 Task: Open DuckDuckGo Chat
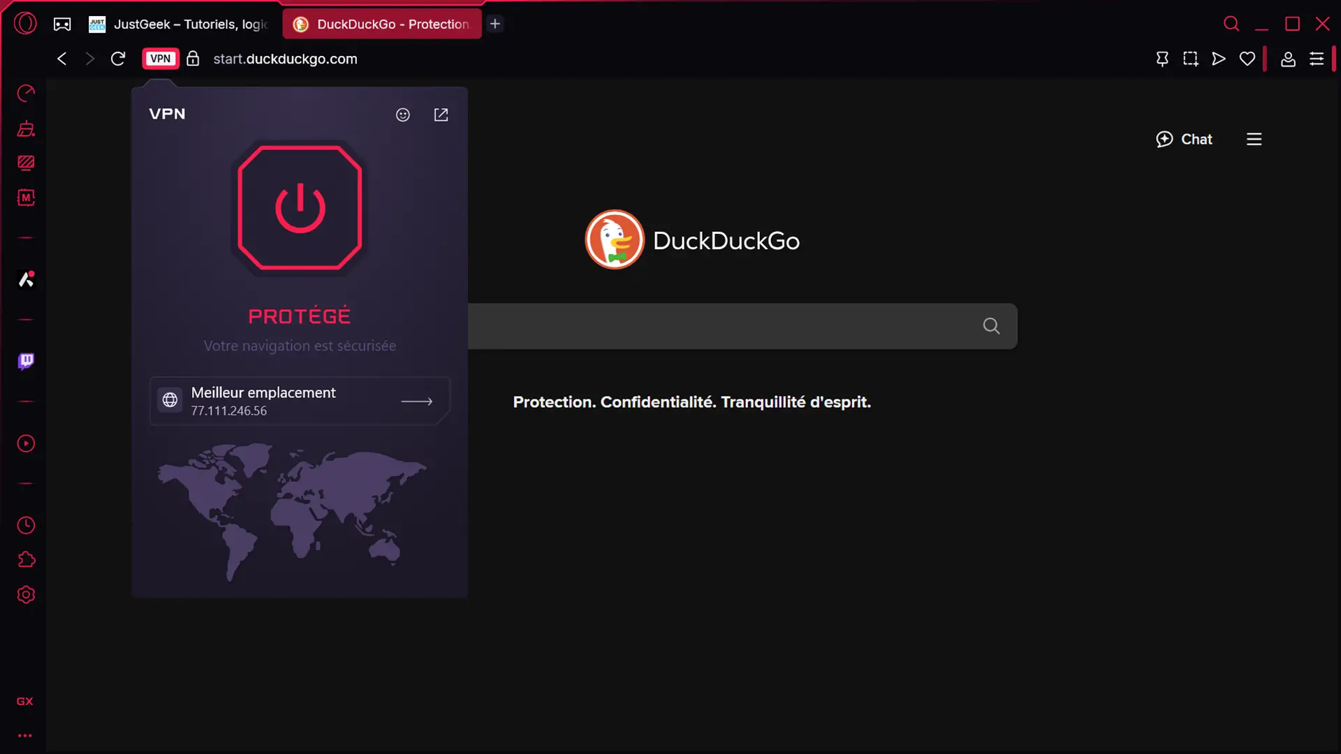(1184, 139)
